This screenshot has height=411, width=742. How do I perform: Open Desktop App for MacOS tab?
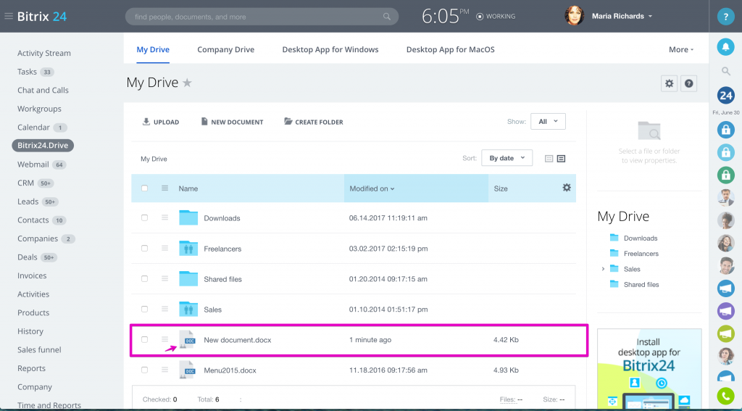point(451,49)
